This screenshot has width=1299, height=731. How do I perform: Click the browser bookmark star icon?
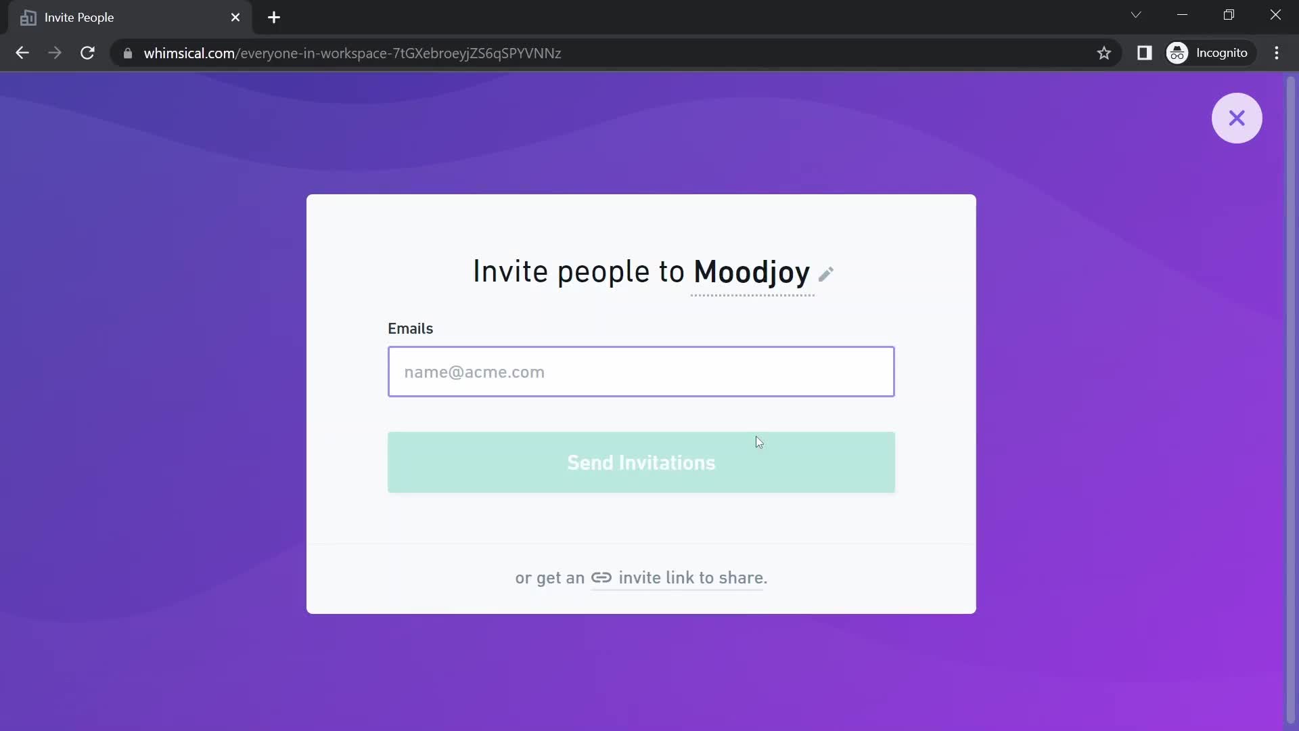(x=1105, y=53)
